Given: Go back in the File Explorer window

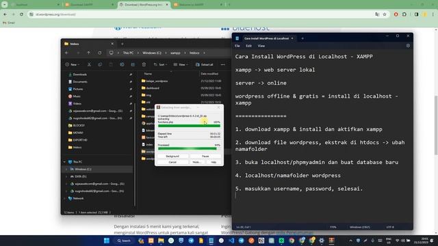Looking at the screenshot, I should coord(67,53).
